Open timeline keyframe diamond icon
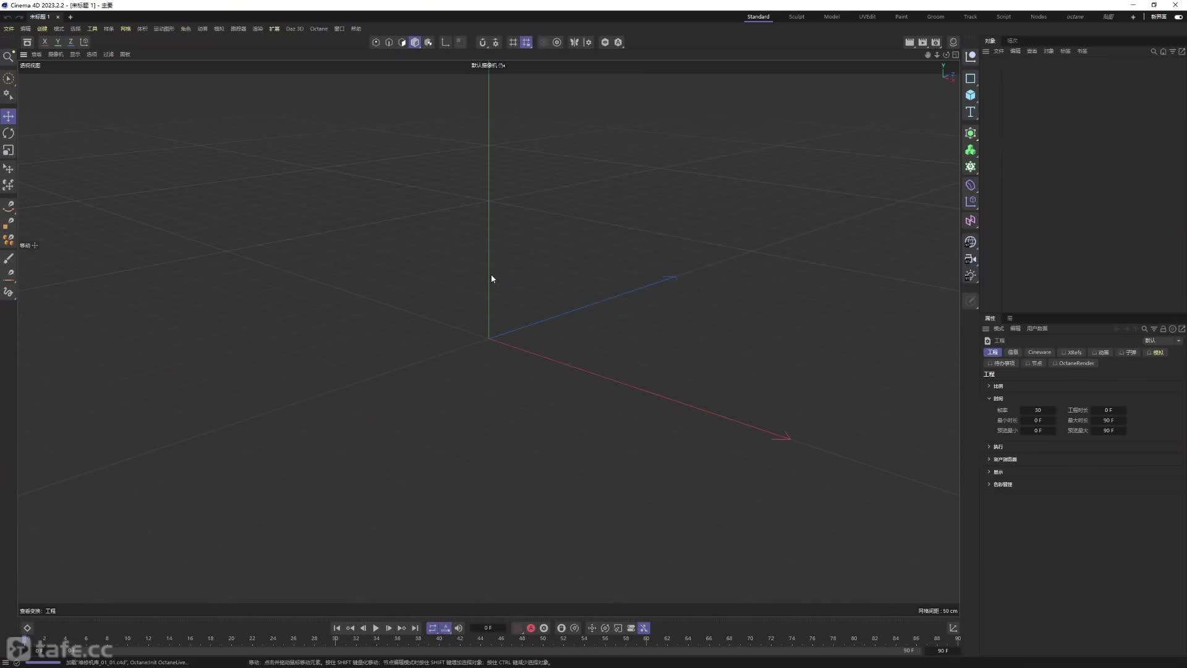Image resolution: width=1187 pixels, height=668 pixels. pos(27,628)
